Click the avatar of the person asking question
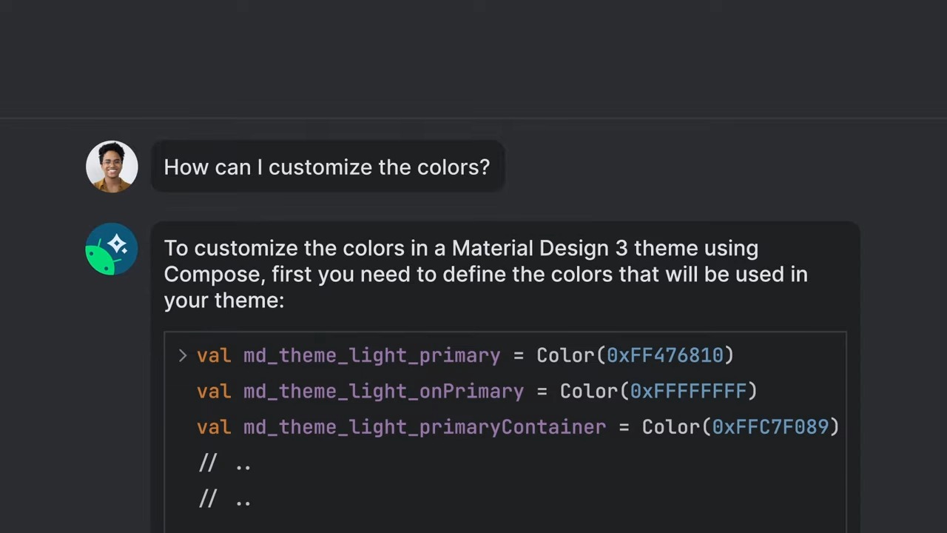 coord(112,166)
